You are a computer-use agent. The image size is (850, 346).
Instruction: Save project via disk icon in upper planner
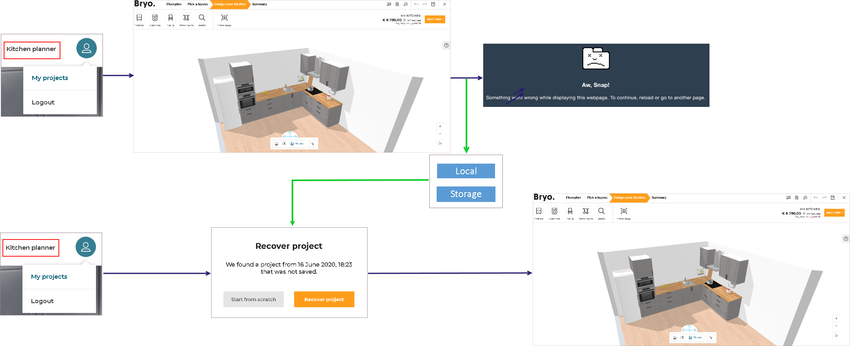click(433, 4)
